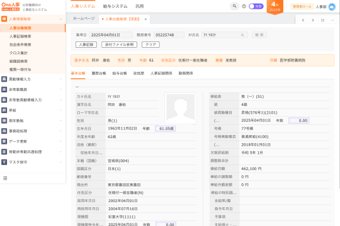This screenshot has height=226, width=340.
Task: Click the 人事記録 button
Action: tap(86, 45)
